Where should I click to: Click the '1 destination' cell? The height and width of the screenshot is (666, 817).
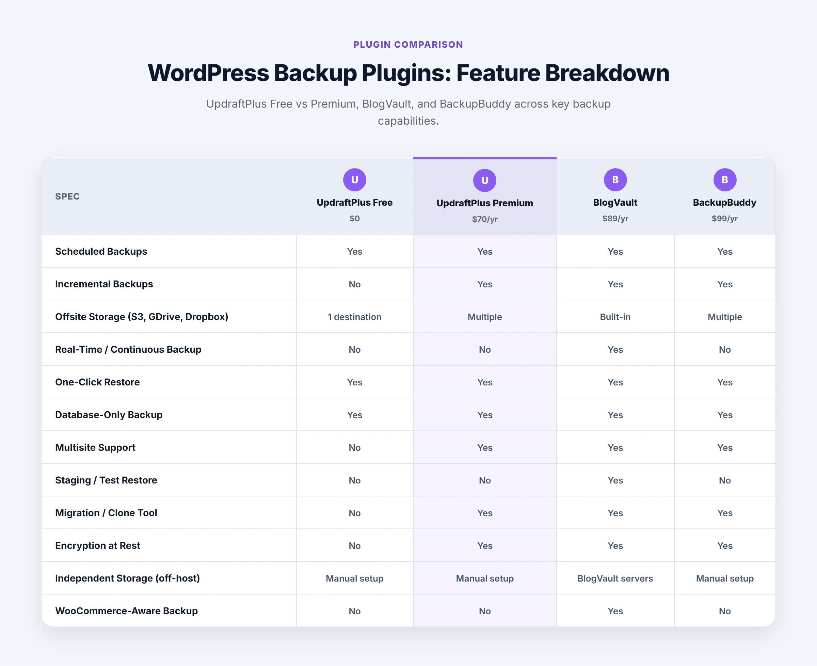[354, 317]
